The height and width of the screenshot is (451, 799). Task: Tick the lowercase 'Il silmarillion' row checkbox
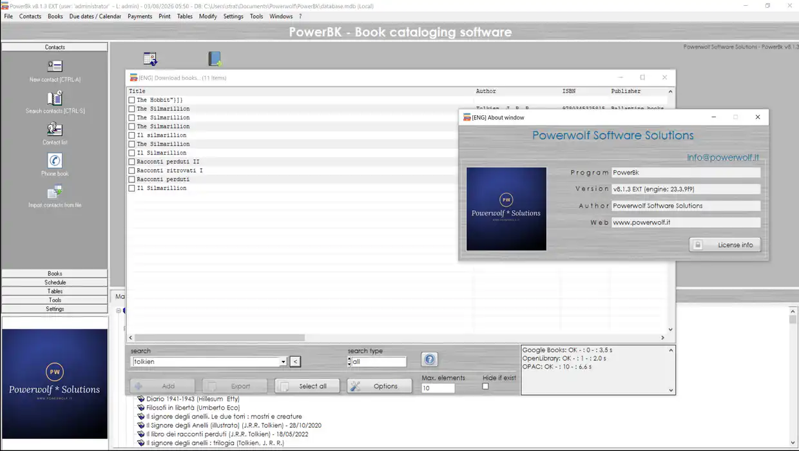pyautogui.click(x=131, y=135)
